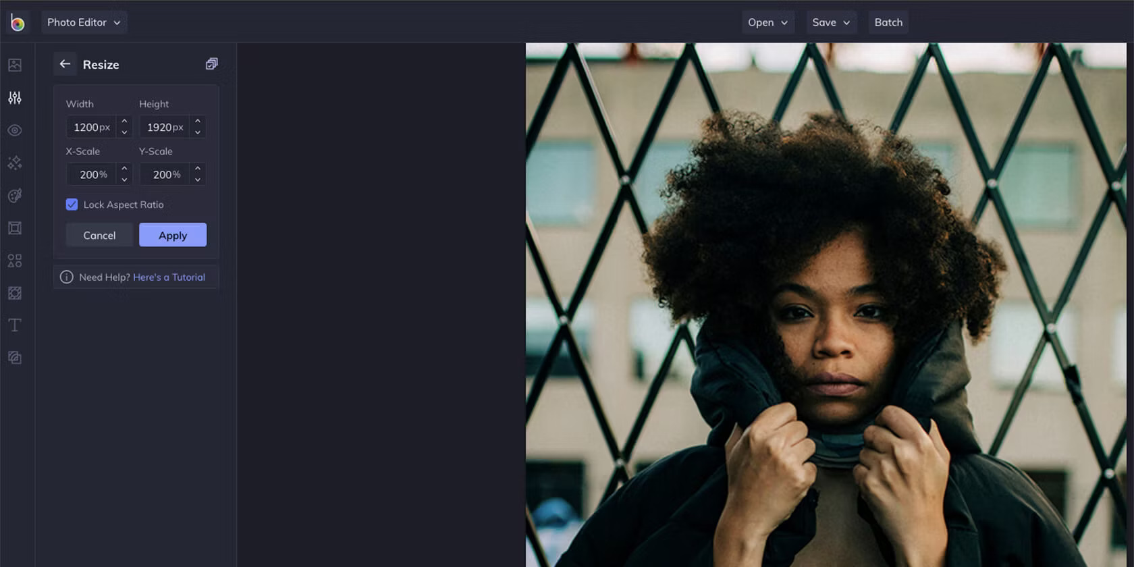Viewport: 1134px width, 567px height.
Task: Click the BeFunky logo icon
Action: click(x=18, y=23)
